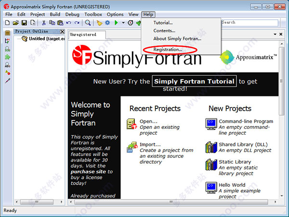Click the Hello World monitor icon
Screen dimensions: 289x217
(x=211, y=188)
